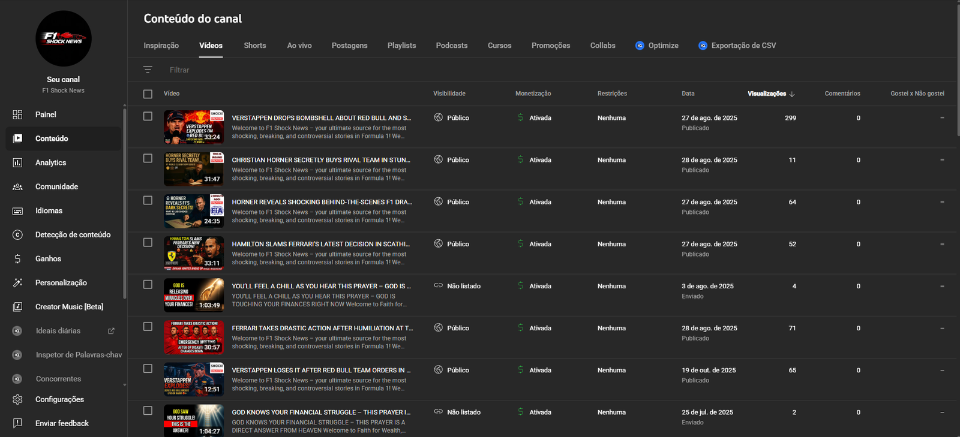Switch to the Shorts tab

coord(254,46)
